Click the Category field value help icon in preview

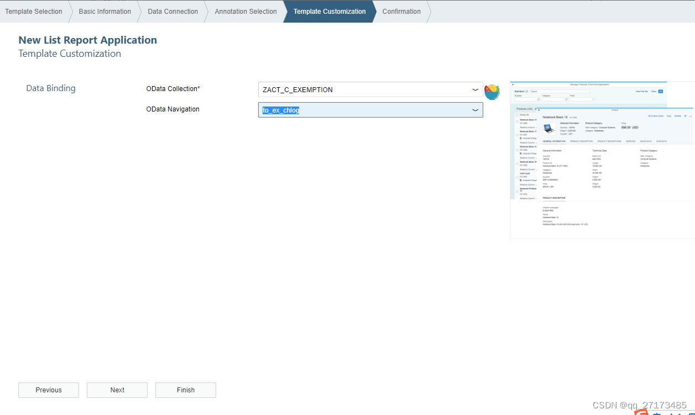pyautogui.click(x=566, y=99)
